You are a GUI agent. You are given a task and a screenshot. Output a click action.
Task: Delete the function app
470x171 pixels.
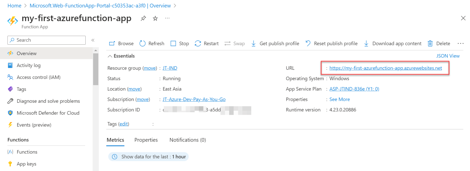[439, 43]
